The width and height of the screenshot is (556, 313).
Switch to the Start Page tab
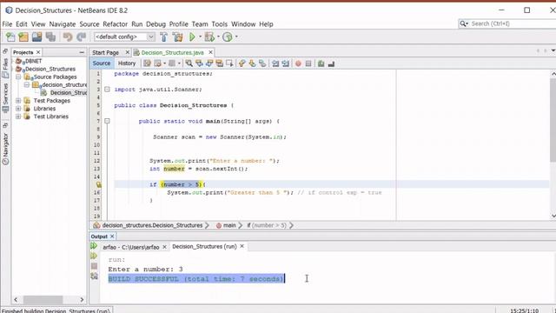click(x=105, y=52)
